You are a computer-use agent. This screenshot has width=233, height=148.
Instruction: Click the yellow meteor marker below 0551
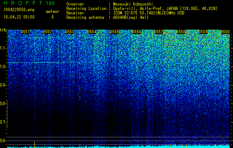[34, 145]
